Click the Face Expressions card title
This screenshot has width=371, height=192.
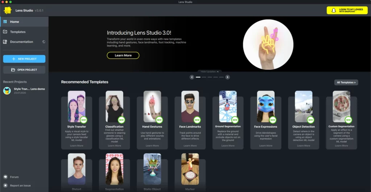click(x=266, y=127)
